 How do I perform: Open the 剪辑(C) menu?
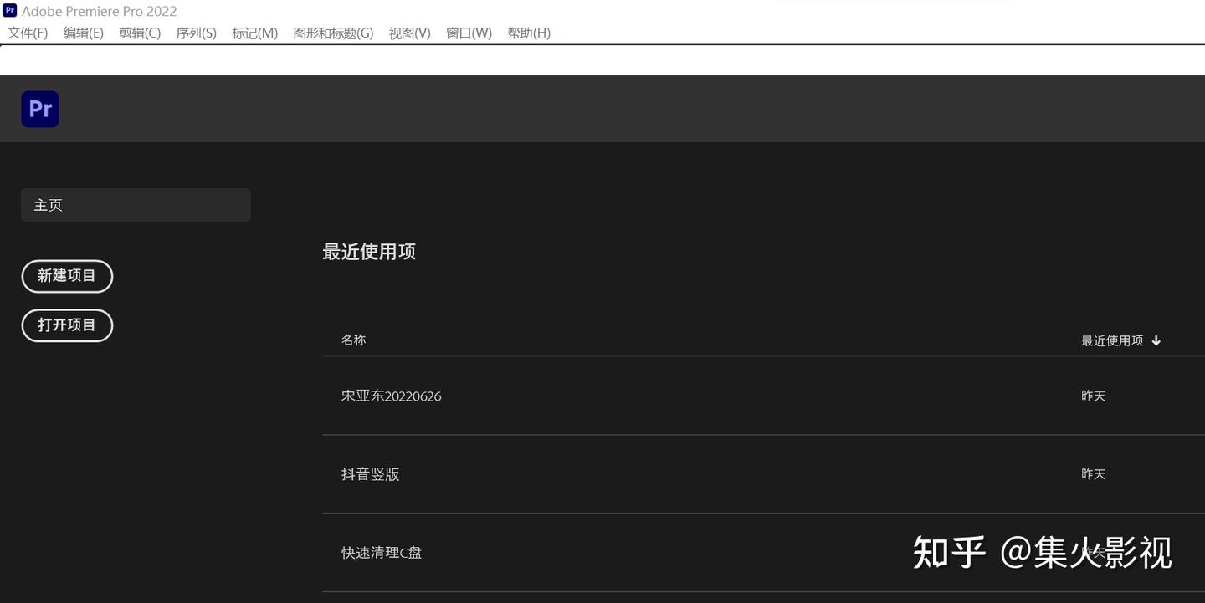click(139, 33)
